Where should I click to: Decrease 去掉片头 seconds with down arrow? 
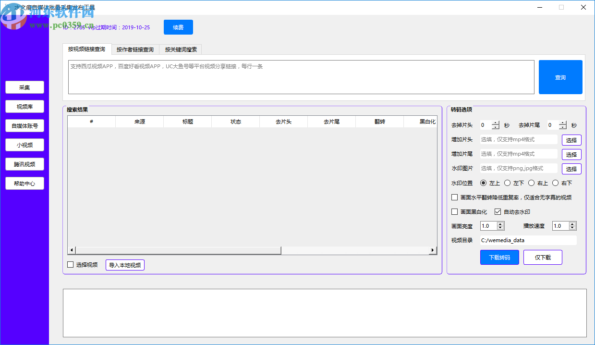tap(496, 127)
